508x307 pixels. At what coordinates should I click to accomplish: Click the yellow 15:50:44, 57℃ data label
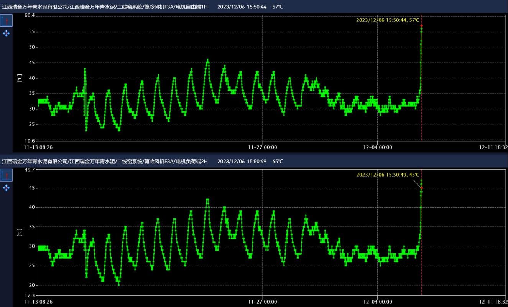click(x=388, y=20)
